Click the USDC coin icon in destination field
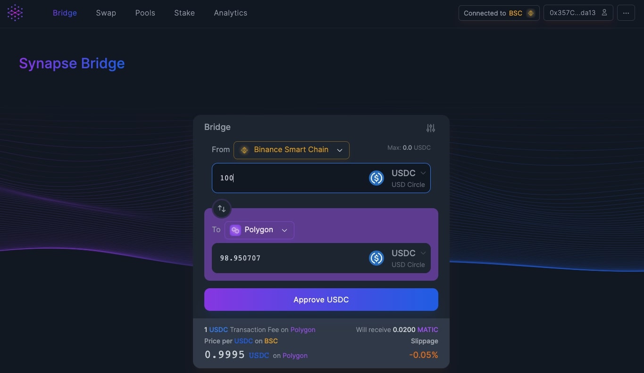Viewport: 644px width, 373px height. (x=376, y=258)
